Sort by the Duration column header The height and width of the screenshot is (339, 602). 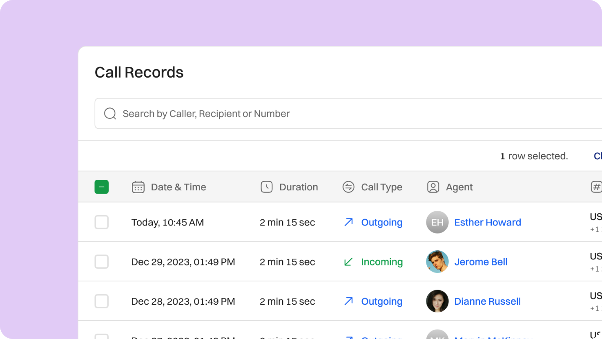click(x=298, y=187)
